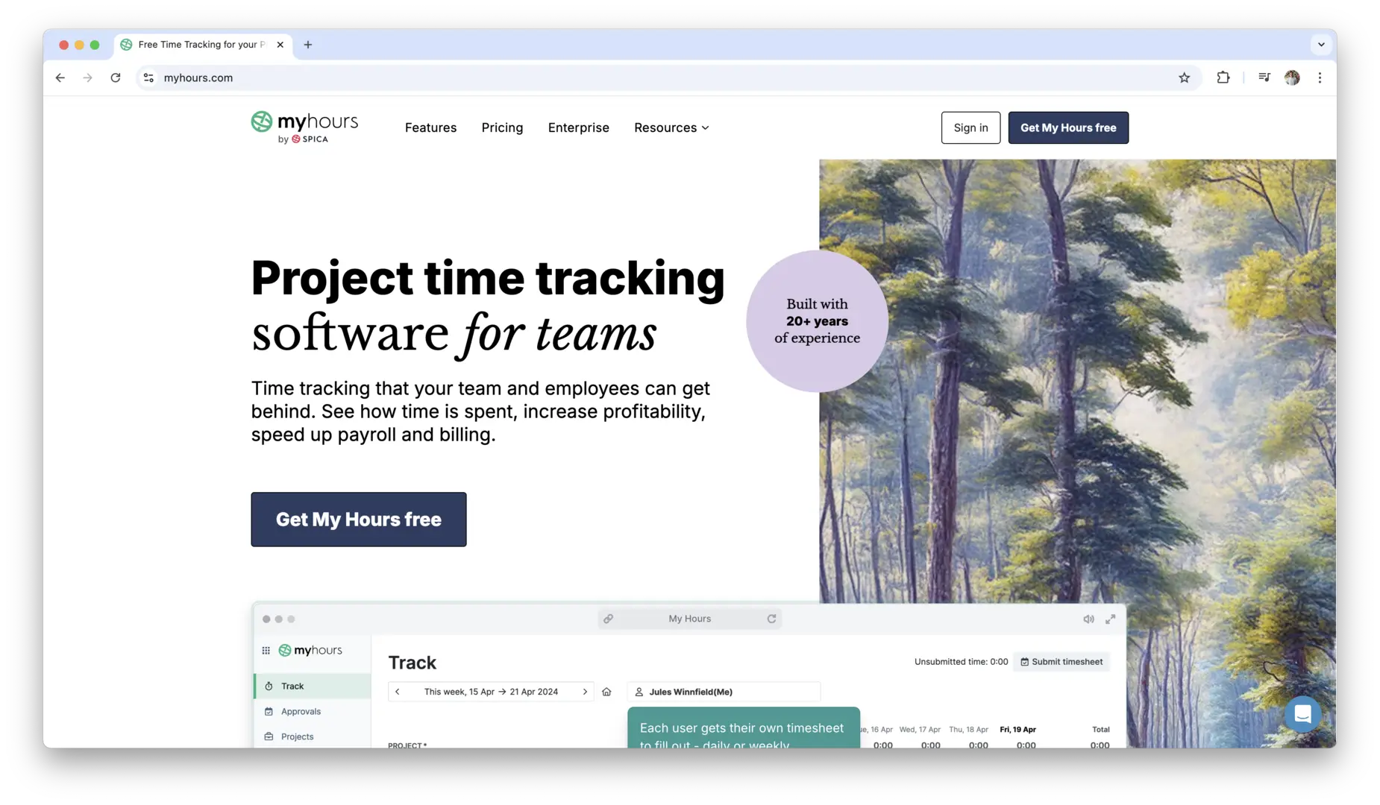1380x805 pixels.
Task: Select Track in demo sidebar
Action: click(313, 686)
